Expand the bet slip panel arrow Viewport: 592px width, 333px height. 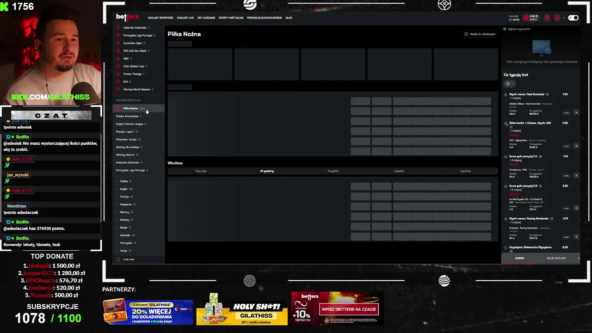click(578, 258)
